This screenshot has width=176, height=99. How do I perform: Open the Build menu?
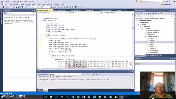22,4
